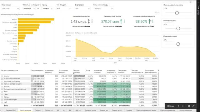Screen dimensions: 200x112
Task: Open the Возвраты tab
Action: pyautogui.click(x=129, y=110)
